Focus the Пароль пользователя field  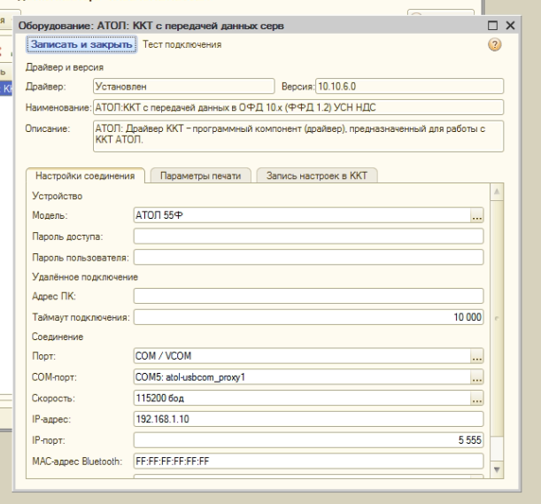click(x=308, y=258)
